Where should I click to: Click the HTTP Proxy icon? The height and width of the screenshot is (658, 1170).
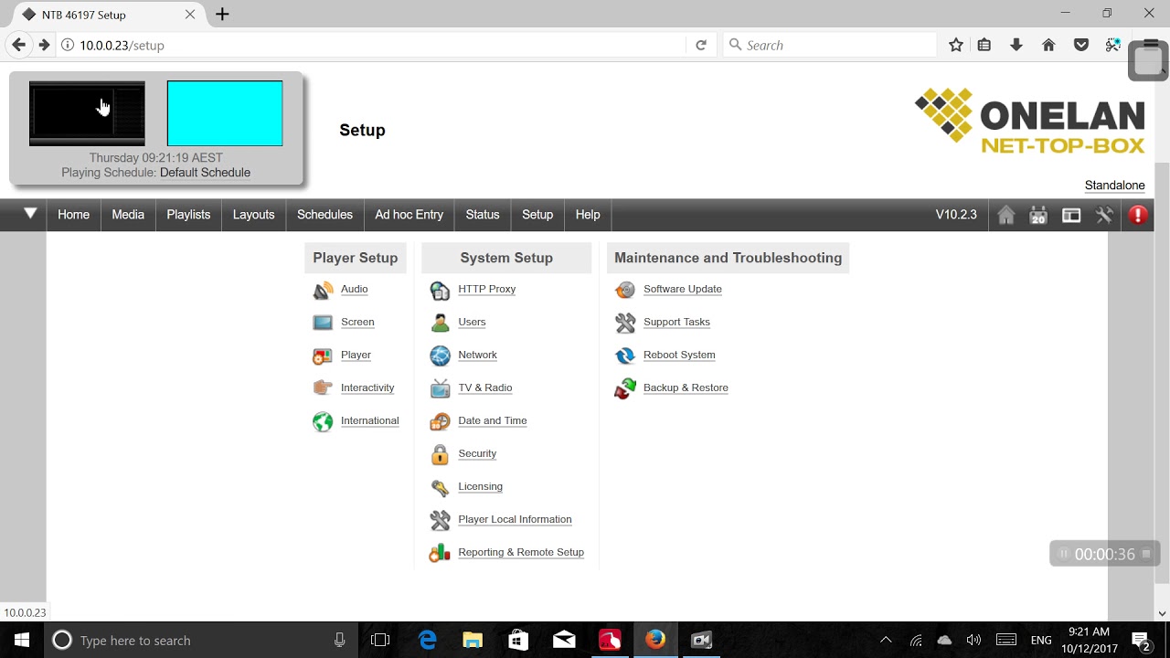pyautogui.click(x=440, y=290)
